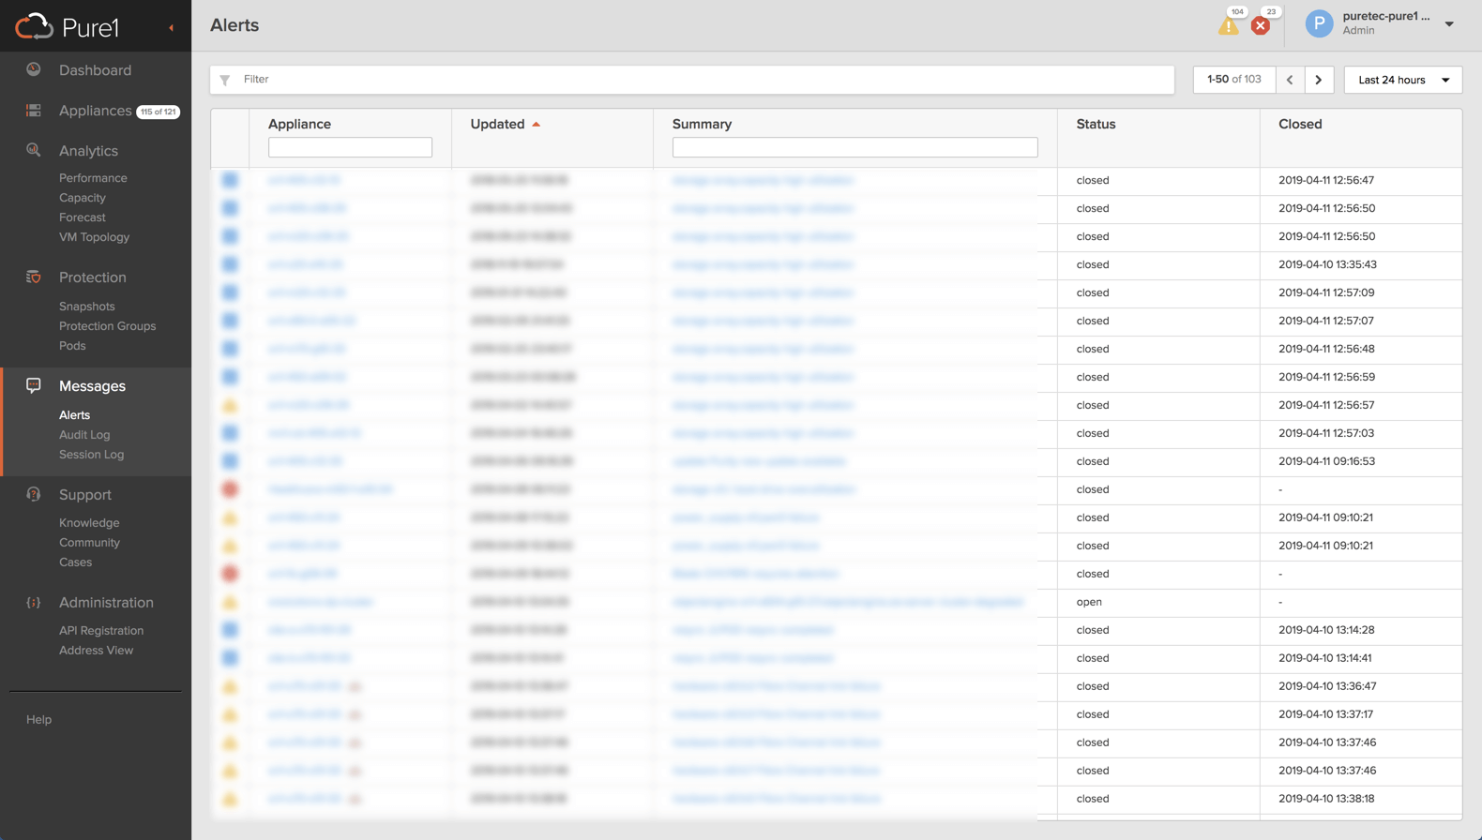Click the Pure1 logo icon
1482x840 pixels.
(x=34, y=26)
